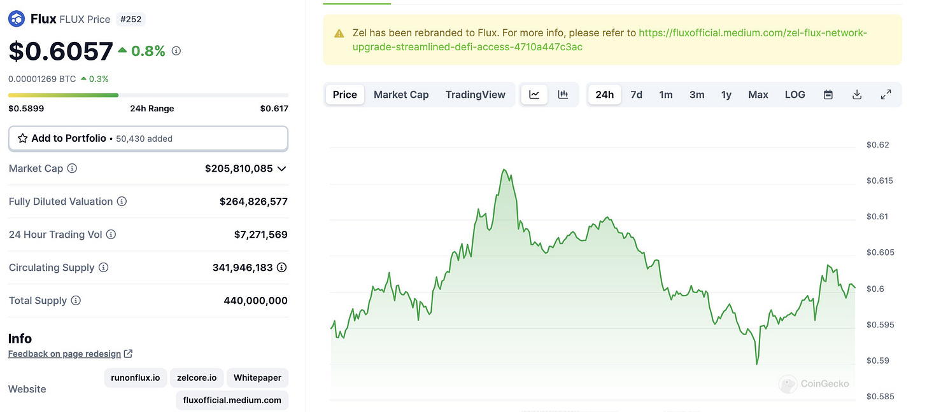Click the $264,826,577 valuation value
This screenshot has height=412, width=927.
click(253, 202)
